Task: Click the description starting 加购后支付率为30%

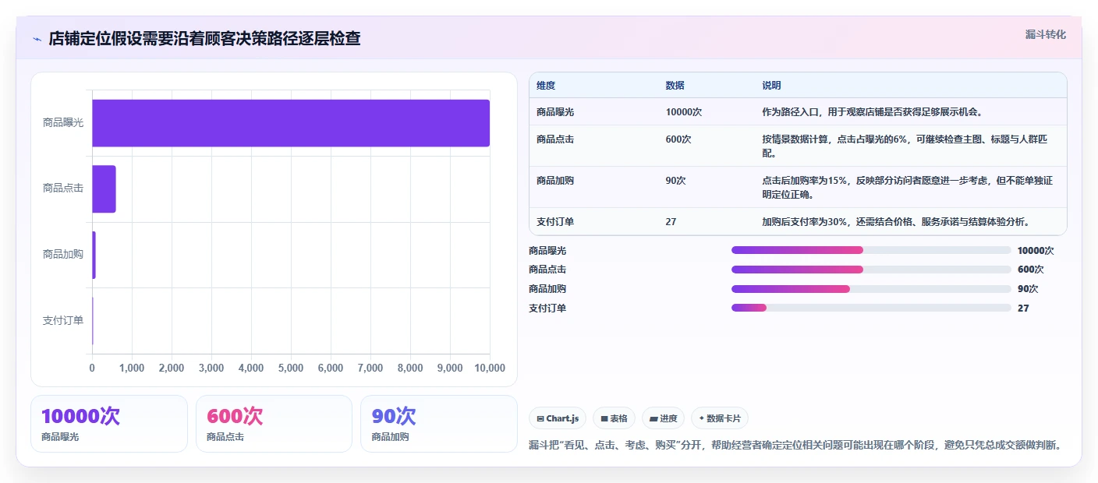Action: [x=896, y=222]
